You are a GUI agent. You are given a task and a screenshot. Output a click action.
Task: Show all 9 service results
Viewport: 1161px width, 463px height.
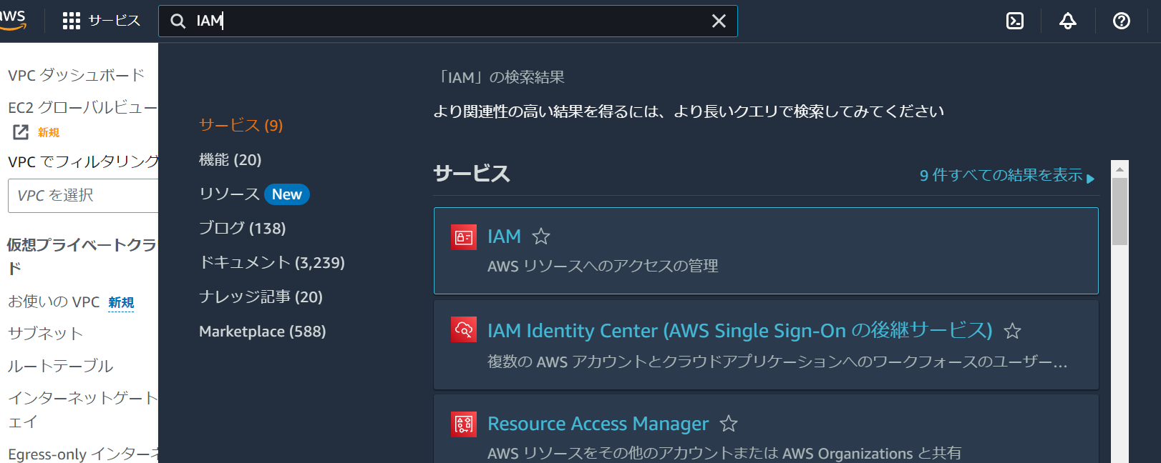click(1007, 175)
